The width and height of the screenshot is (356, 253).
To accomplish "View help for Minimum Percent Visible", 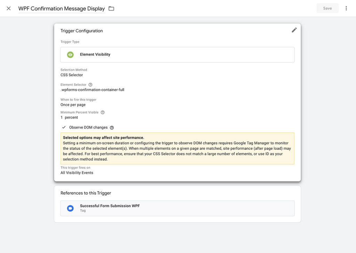I will [x=102, y=112].
